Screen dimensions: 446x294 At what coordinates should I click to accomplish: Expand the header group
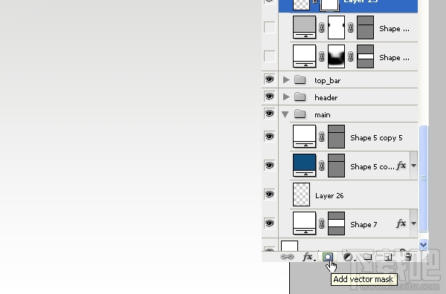(286, 97)
